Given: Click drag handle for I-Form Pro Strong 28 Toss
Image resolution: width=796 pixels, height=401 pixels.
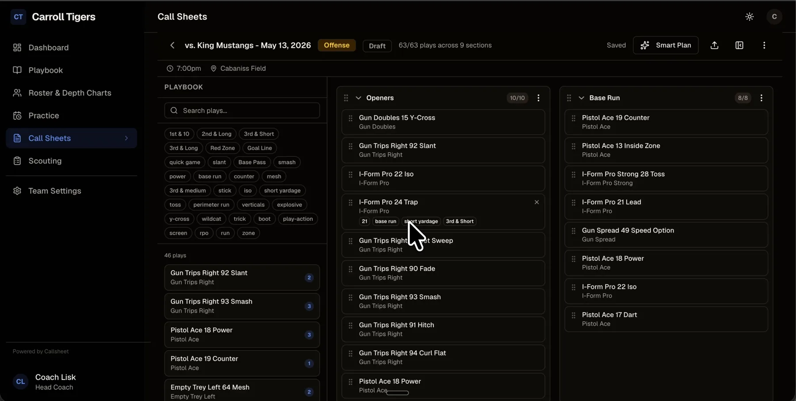Looking at the screenshot, I should [574, 174].
